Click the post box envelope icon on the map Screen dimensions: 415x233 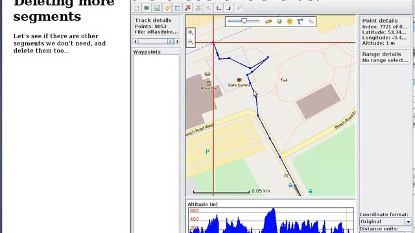coord(286,175)
